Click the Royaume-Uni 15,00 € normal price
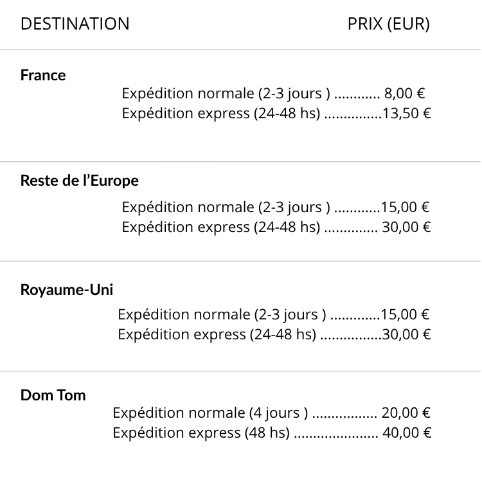 (405, 315)
